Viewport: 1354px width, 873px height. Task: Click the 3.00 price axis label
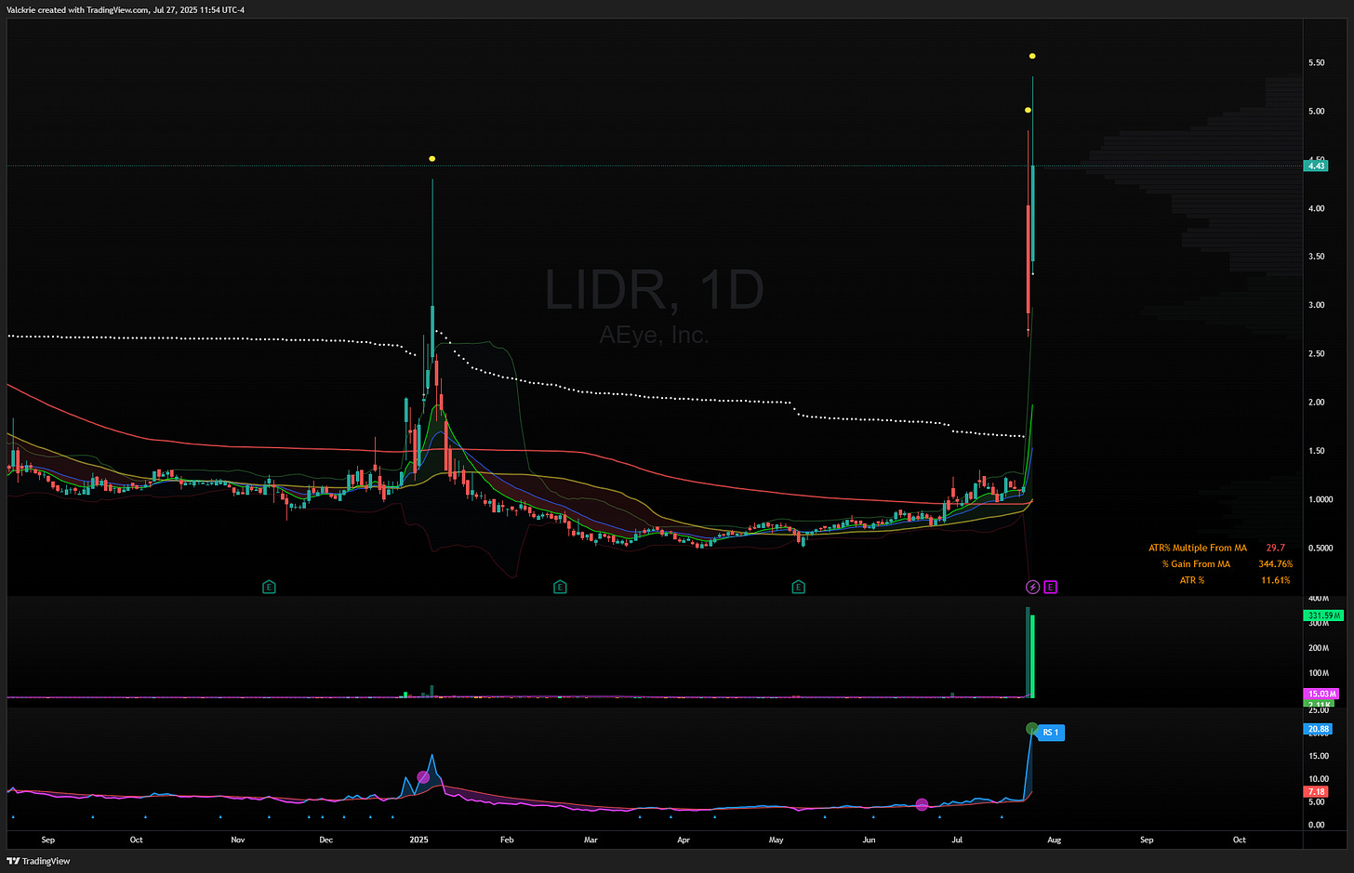[1316, 305]
